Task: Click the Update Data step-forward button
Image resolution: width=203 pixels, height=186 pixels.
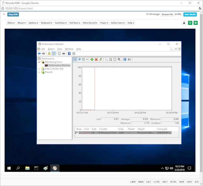Action: point(129,59)
